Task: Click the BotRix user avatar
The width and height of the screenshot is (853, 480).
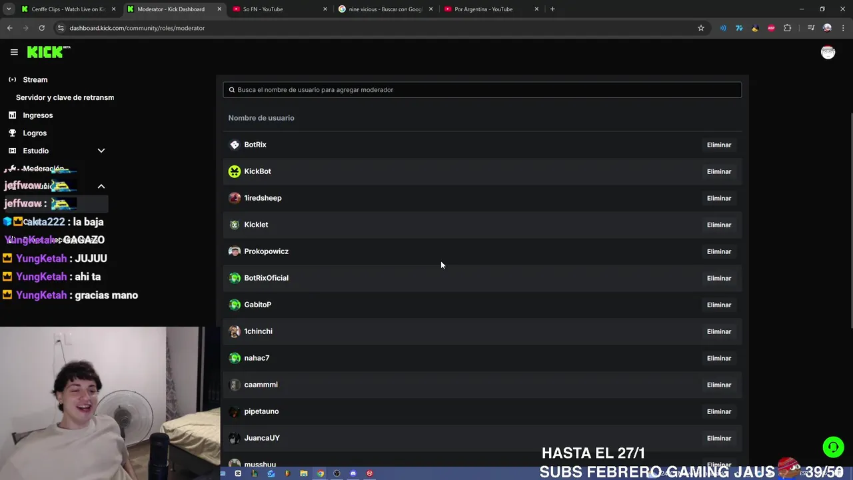Action: (235, 145)
